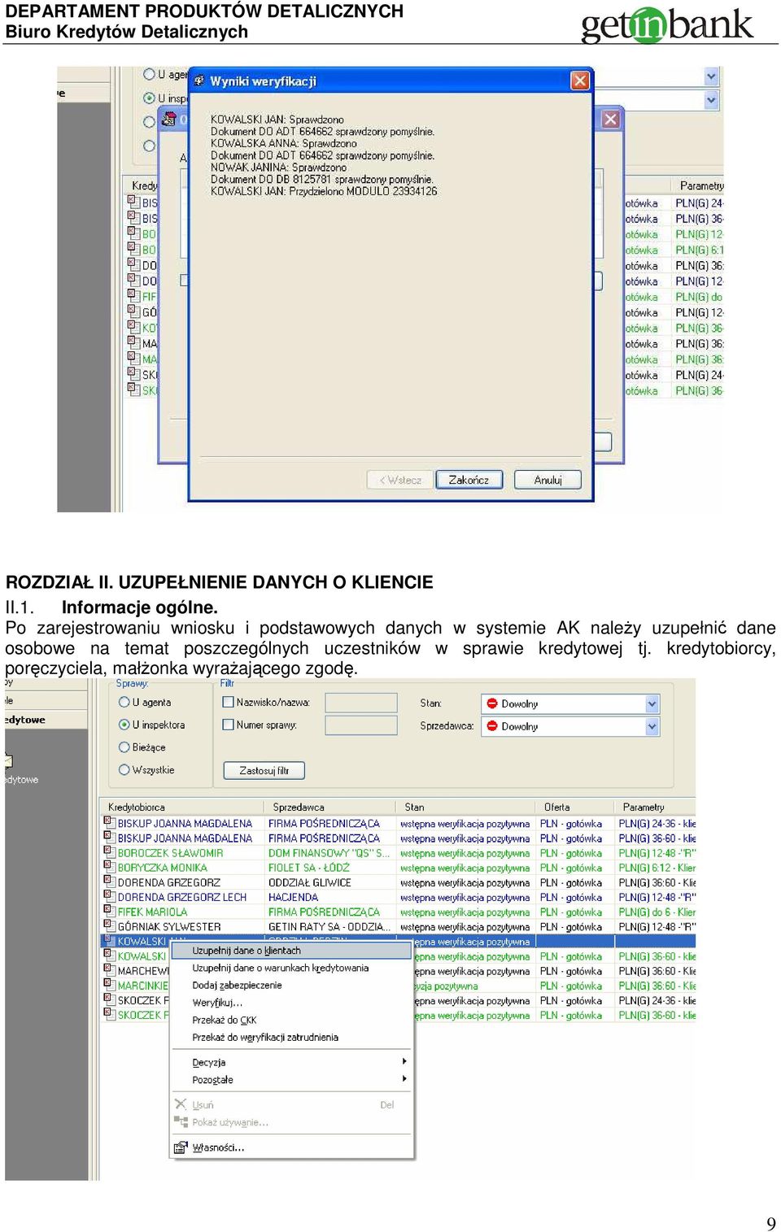Click the row icon beside MARCHEW entry
The height and width of the screenshot is (1232, 781).
(108, 970)
